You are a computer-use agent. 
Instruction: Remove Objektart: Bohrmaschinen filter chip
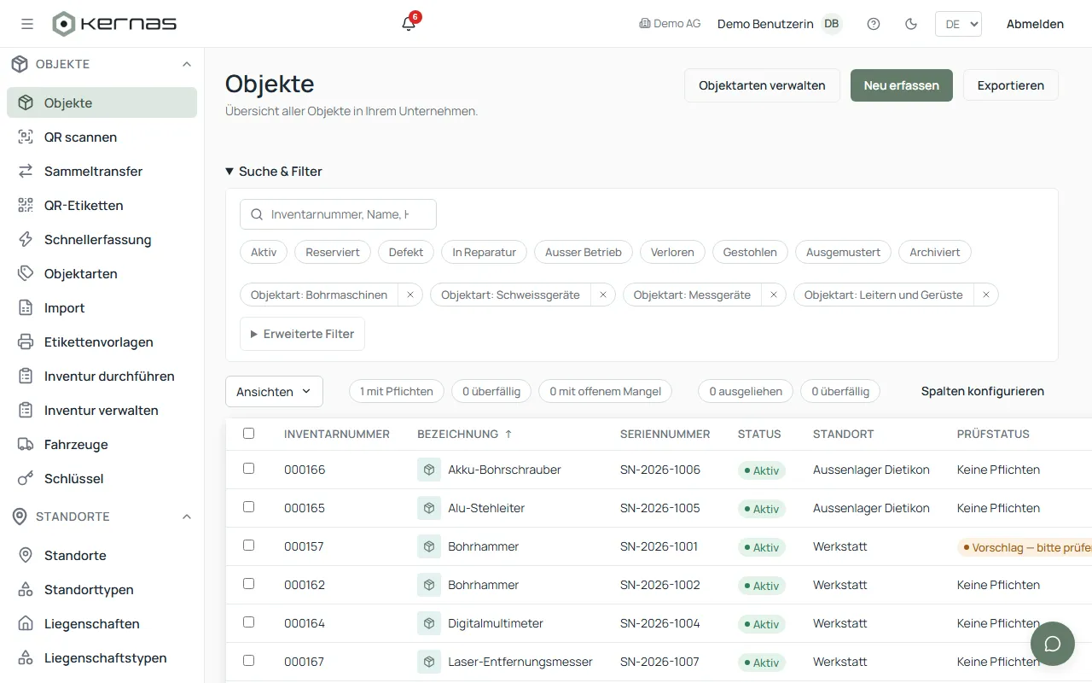coord(410,295)
